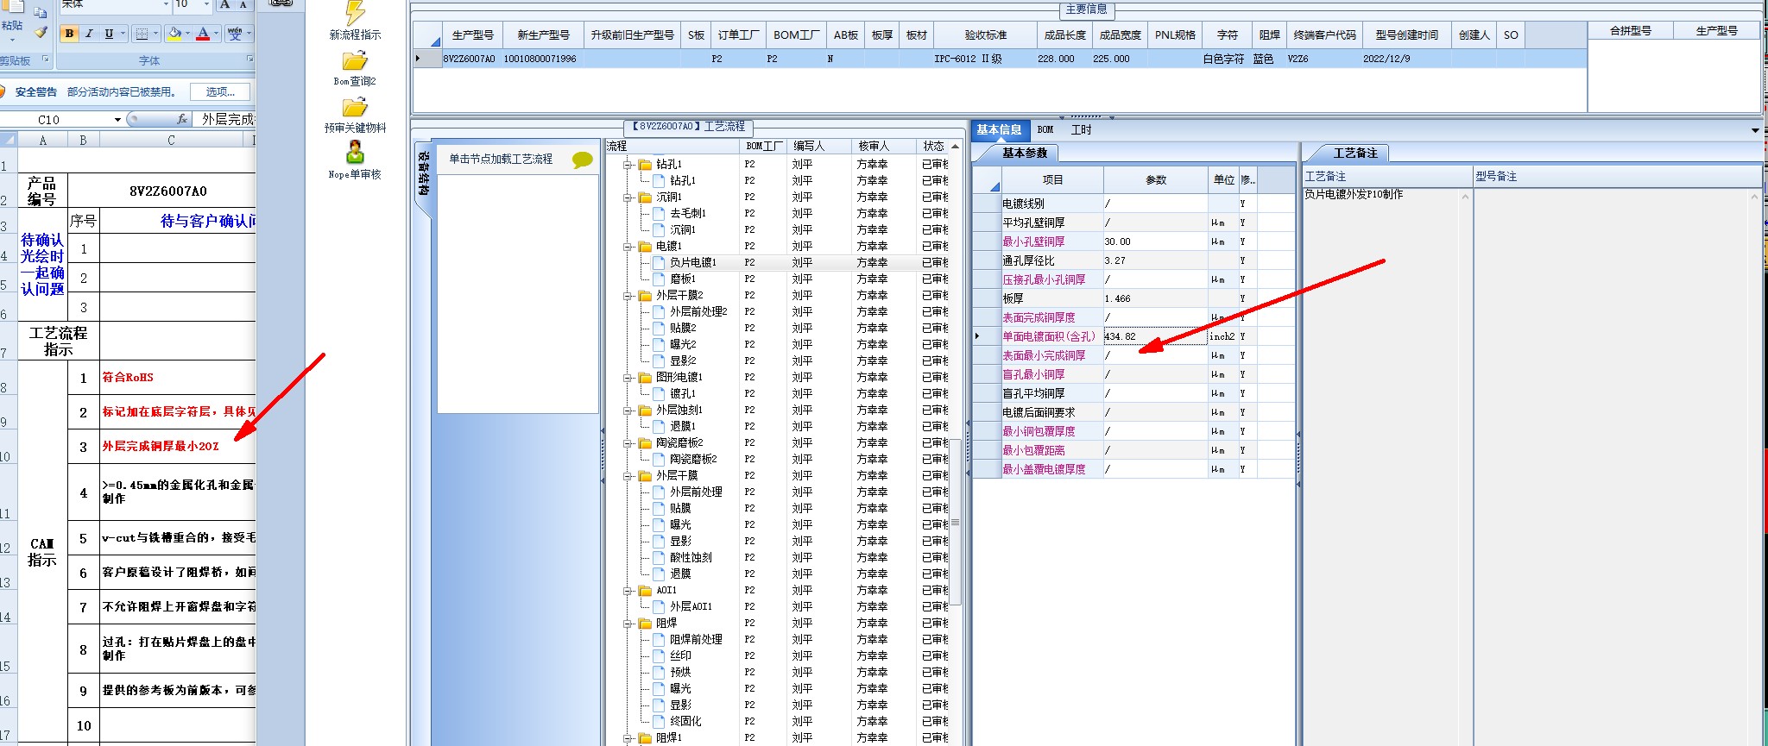Switch to the BOM tab

tap(1045, 129)
